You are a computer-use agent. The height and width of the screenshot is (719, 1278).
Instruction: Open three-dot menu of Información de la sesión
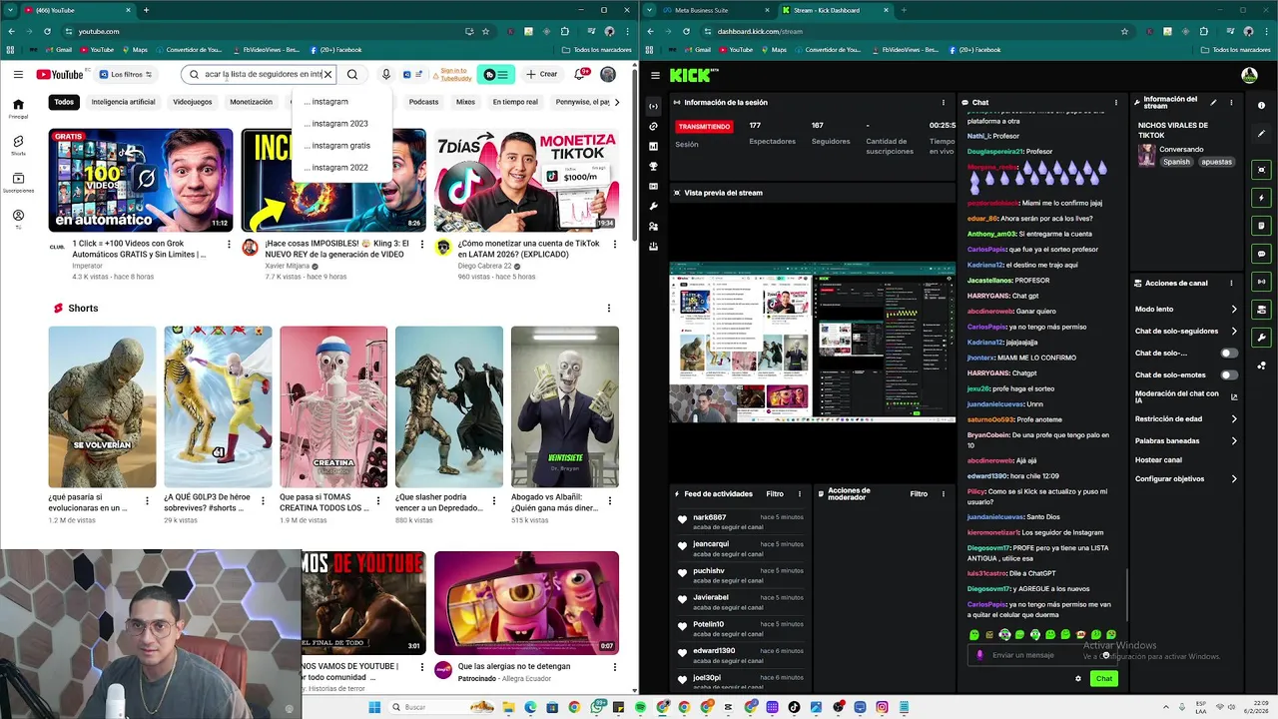(944, 102)
